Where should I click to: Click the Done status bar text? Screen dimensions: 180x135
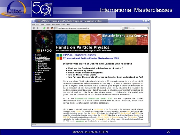click(34, 125)
